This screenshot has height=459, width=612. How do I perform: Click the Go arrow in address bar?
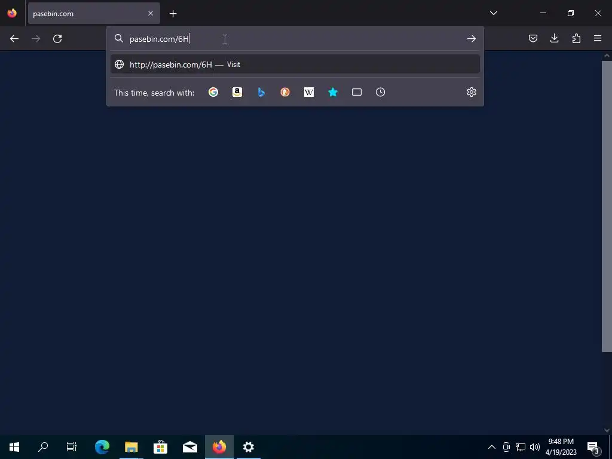pos(471,39)
